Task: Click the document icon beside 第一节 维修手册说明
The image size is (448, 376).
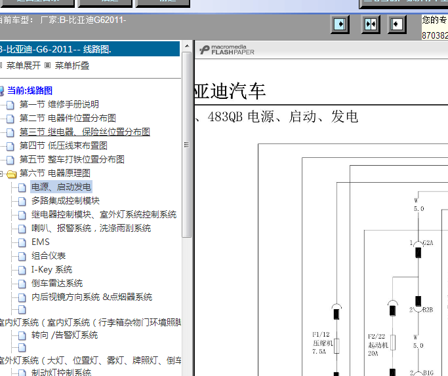Action: click(x=10, y=105)
